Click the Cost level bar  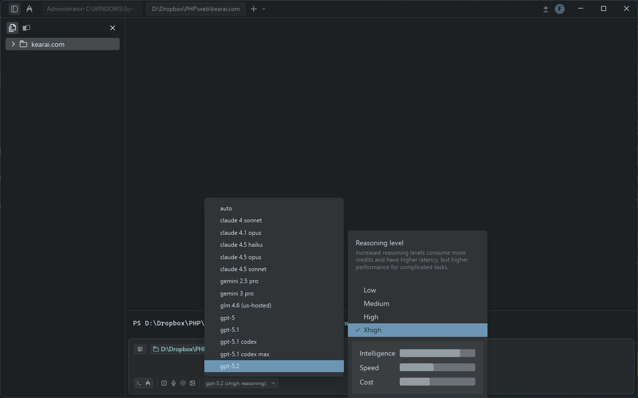coord(438,382)
